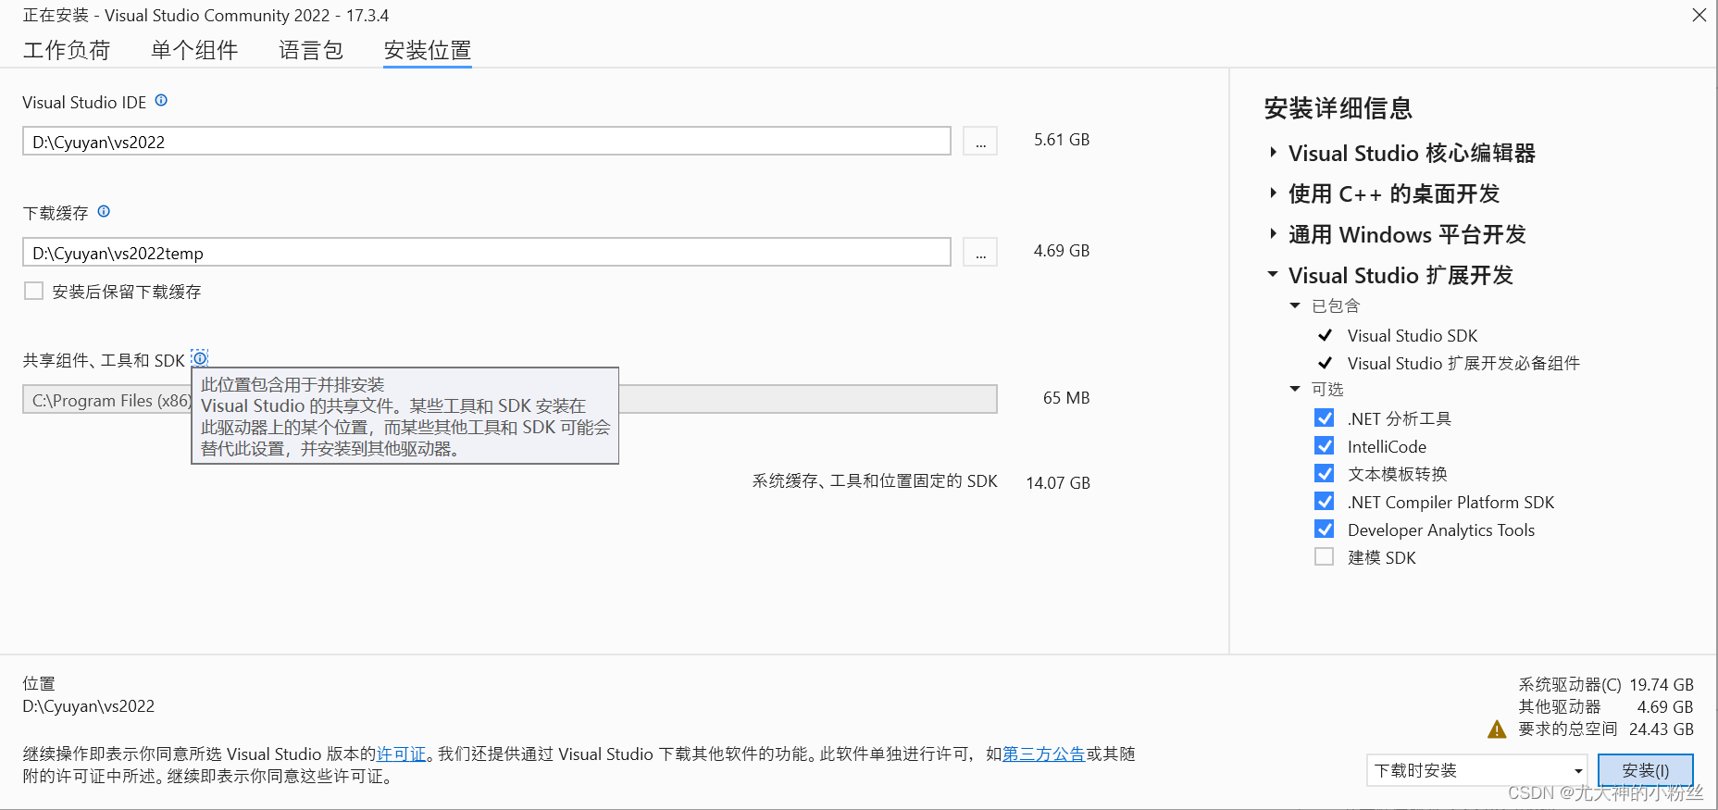Open the 下载时安装 dropdown
Image resolution: width=1718 pixels, height=810 pixels.
coord(1477,770)
